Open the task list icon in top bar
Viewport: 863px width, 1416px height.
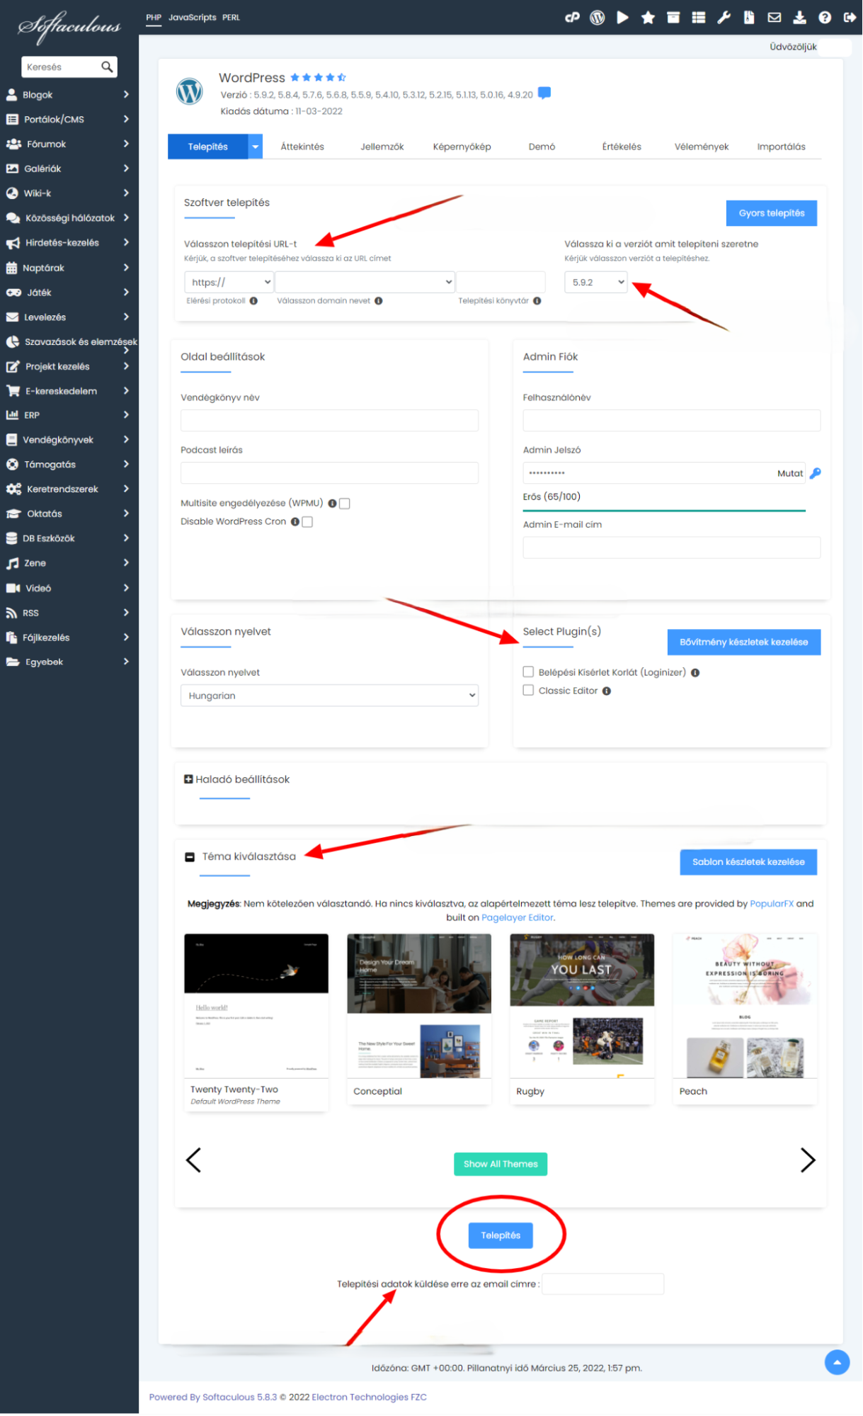(699, 18)
